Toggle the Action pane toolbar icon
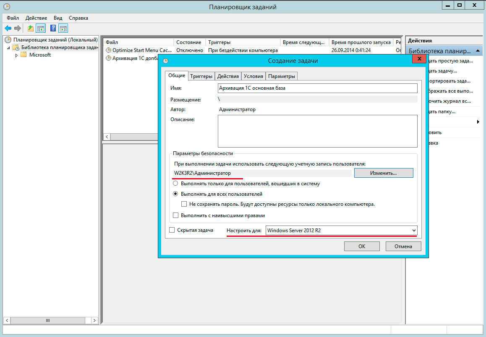Image resolution: width=486 pixels, height=337 pixels. 63,29
